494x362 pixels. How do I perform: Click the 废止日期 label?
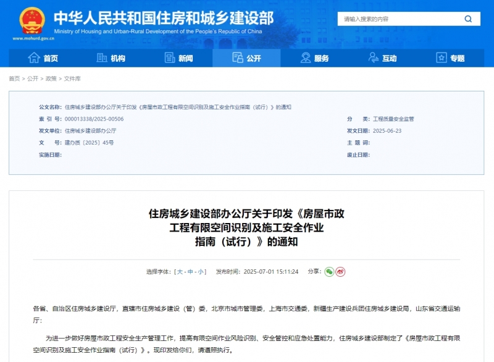(359, 154)
